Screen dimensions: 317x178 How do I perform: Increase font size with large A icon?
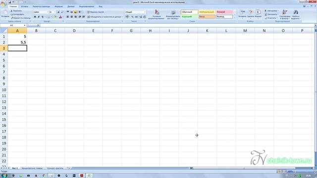point(58,12)
